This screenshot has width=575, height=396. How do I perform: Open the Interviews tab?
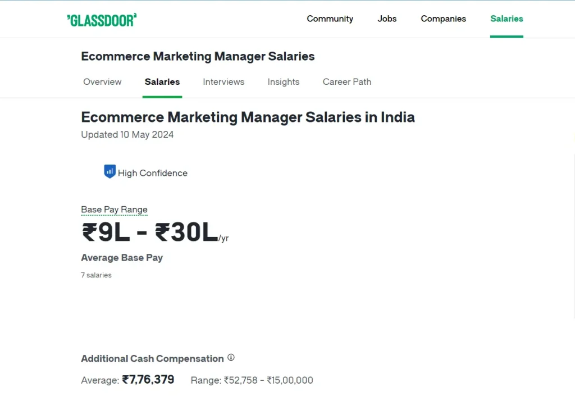click(x=223, y=82)
